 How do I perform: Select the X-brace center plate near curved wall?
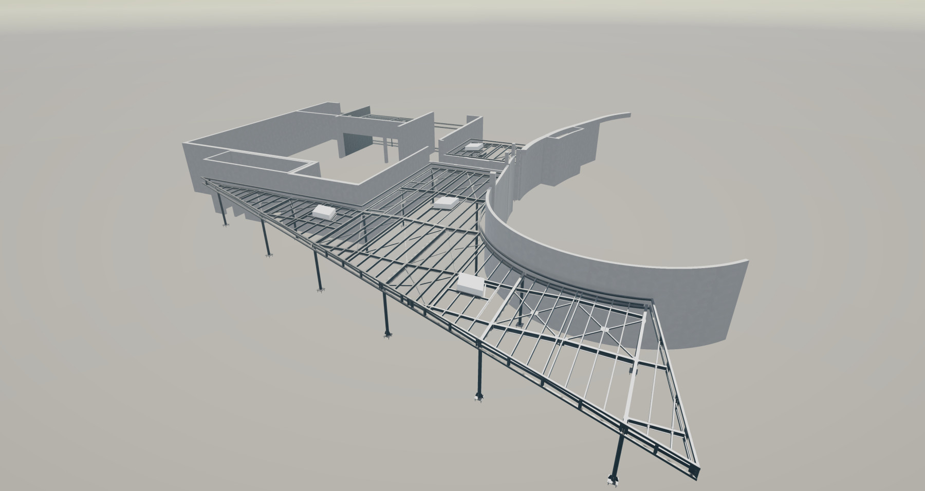pos(606,329)
